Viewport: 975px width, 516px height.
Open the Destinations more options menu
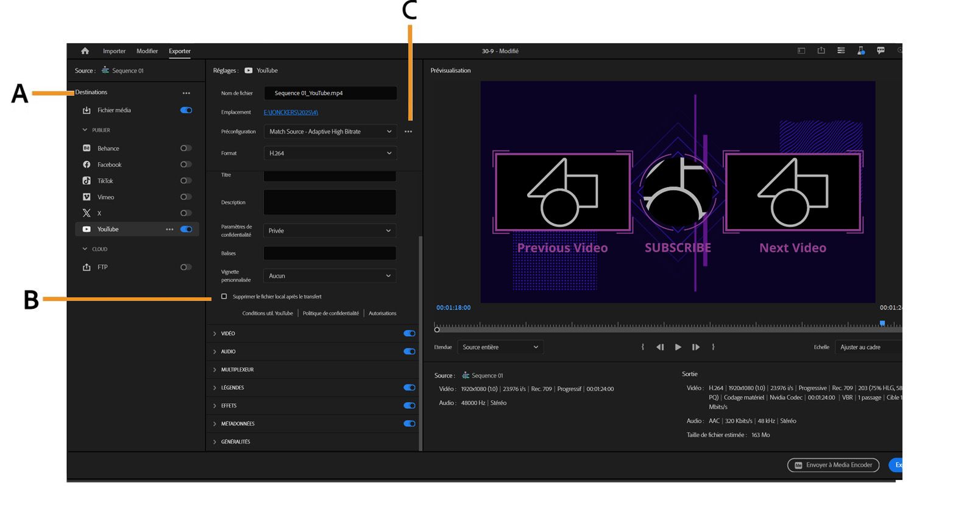click(x=186, y=93)
